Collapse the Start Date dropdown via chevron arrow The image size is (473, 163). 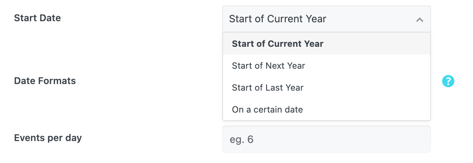(x=420, y=20)
